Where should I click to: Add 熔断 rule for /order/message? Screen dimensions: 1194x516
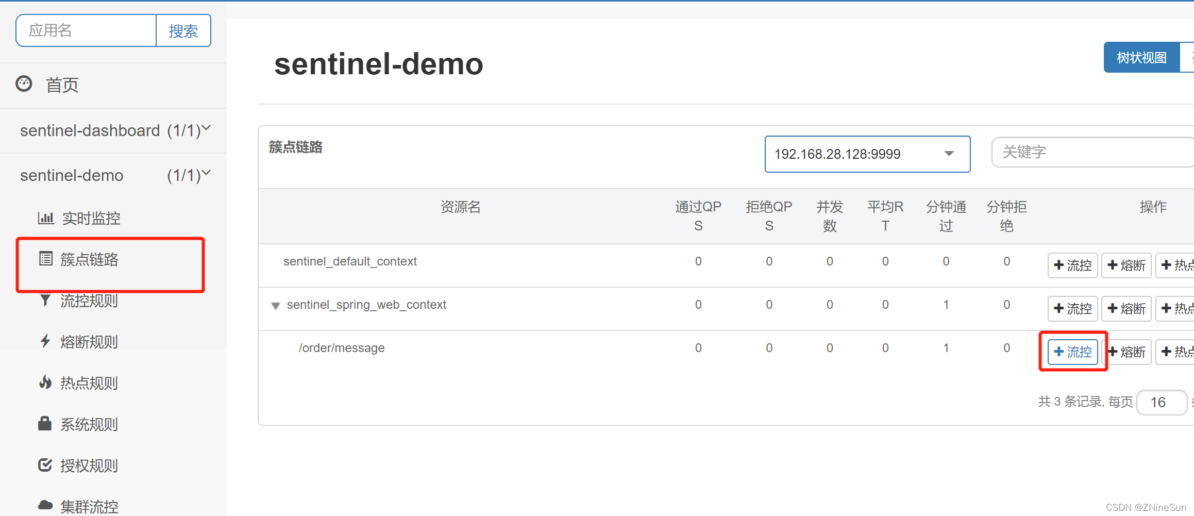pyautogui.click(x=1126, y=352)
